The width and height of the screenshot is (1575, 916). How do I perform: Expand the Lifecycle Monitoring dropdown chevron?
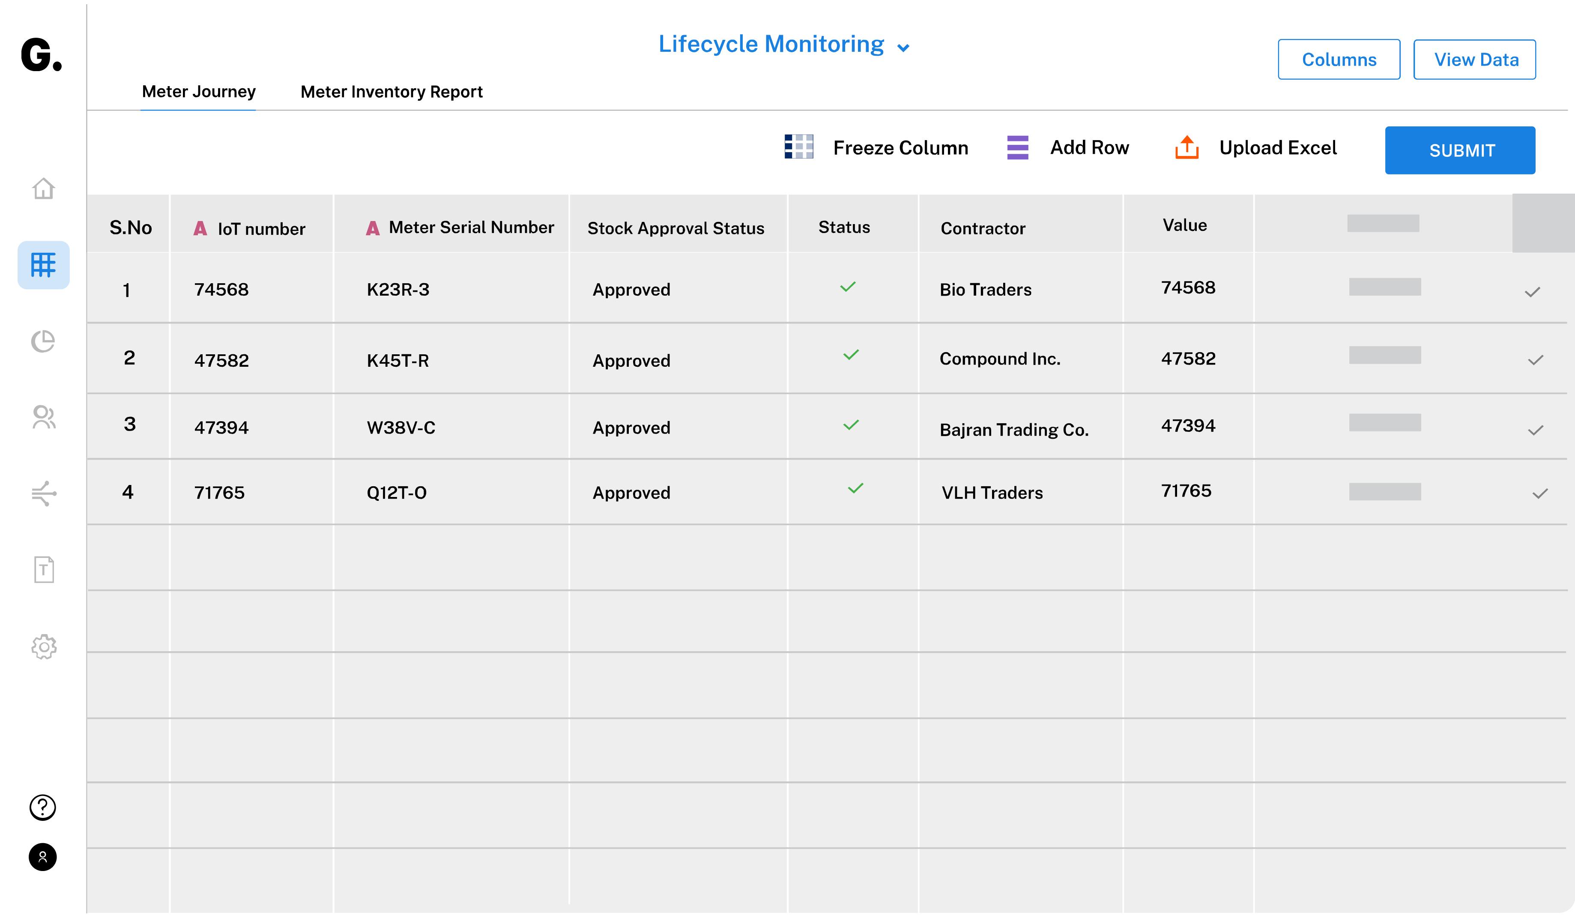click(x=903, y=48)
